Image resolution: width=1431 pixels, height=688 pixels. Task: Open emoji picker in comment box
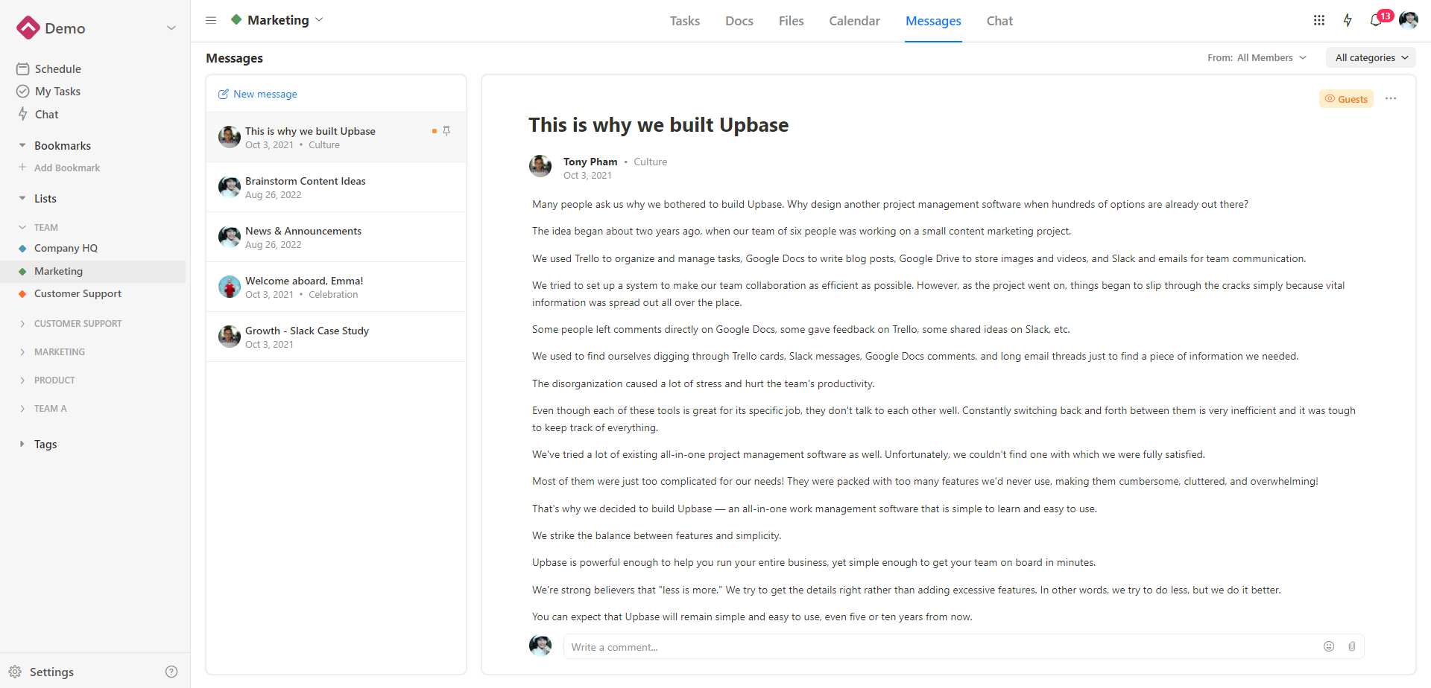tap(1328, 646)
